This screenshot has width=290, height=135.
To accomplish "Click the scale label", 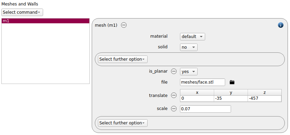I will [x=162, y=109].
